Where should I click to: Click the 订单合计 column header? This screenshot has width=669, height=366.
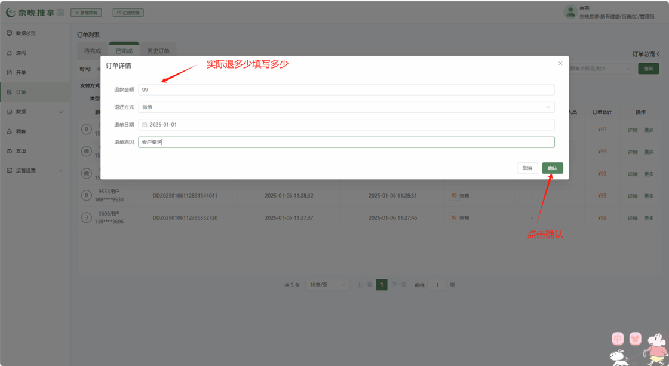point(602,112)
